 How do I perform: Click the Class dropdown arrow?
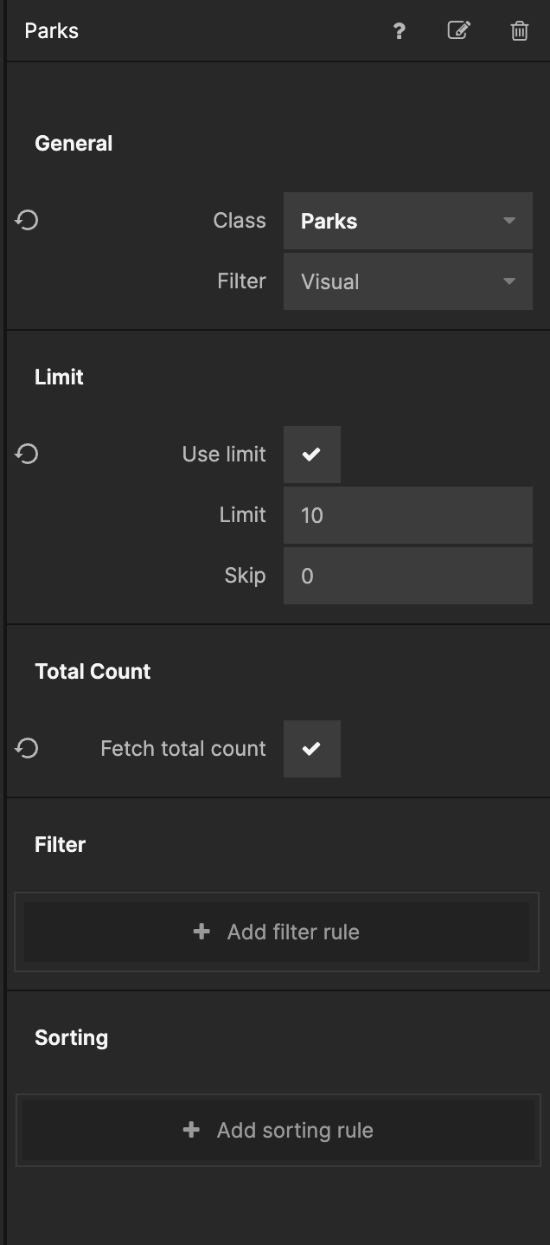pos(509,221)
